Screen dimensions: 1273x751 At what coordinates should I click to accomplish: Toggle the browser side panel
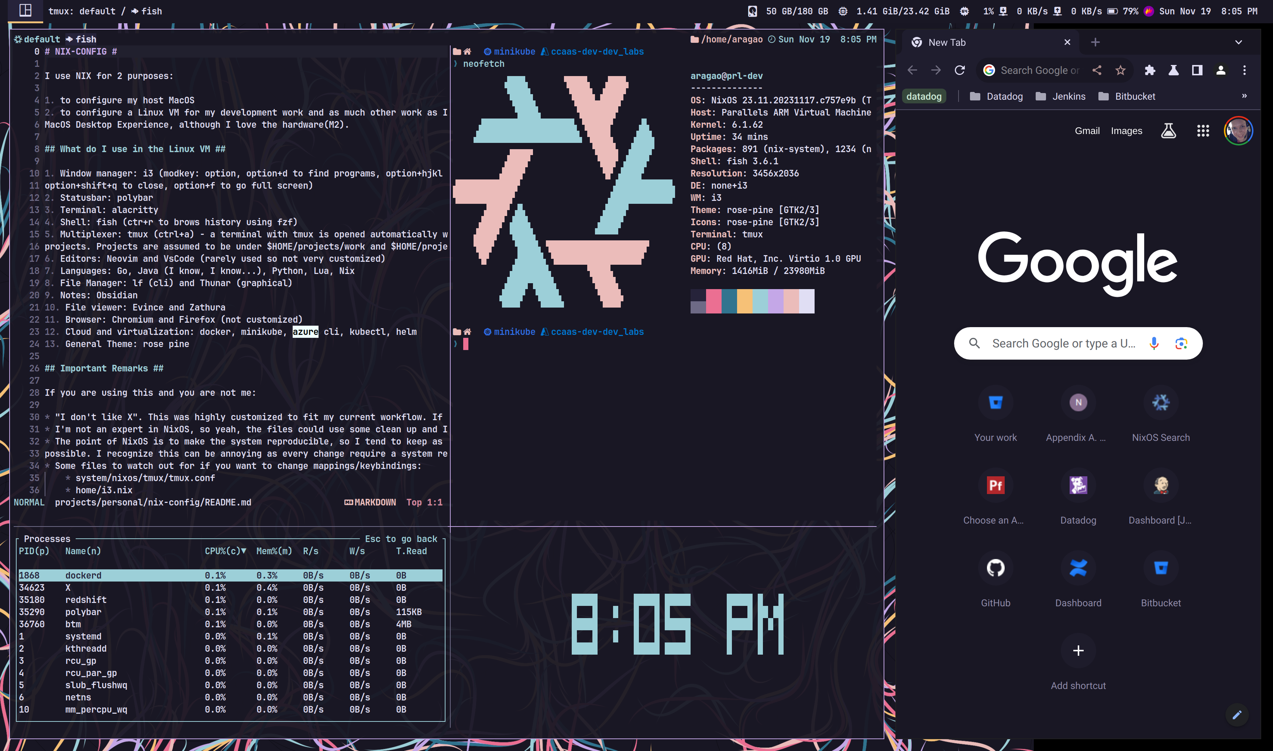1197,71
